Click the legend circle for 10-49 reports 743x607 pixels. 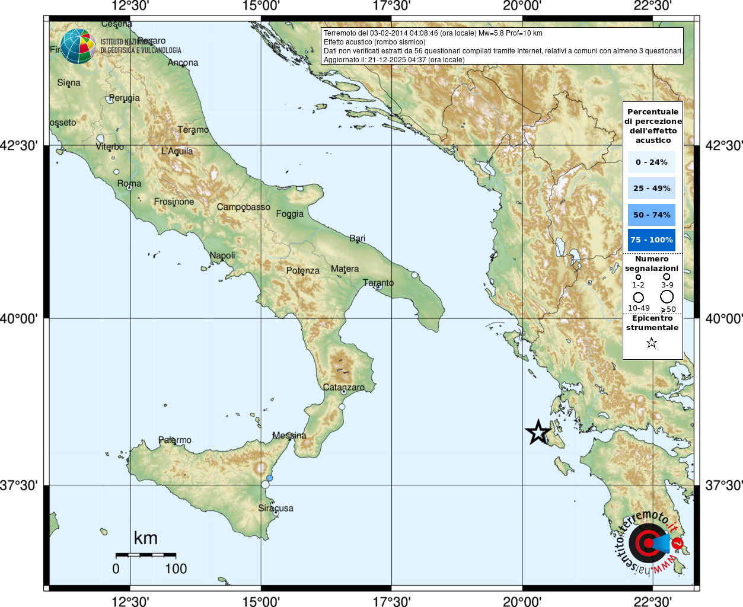[639, 297]
